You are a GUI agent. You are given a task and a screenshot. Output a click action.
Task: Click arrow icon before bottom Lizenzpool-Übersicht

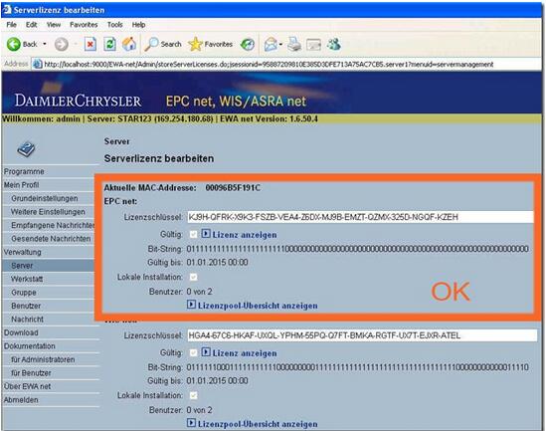pos(191,423)
